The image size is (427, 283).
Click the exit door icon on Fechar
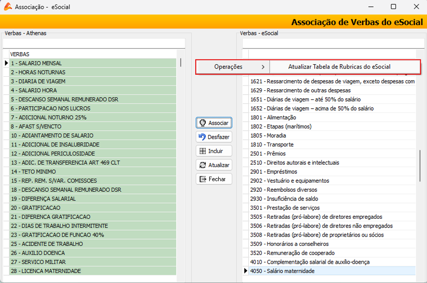pyautogui.click(x=203, y=179)
